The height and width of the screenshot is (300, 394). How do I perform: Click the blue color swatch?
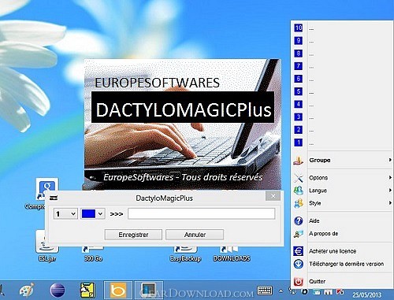click(88, 214)
